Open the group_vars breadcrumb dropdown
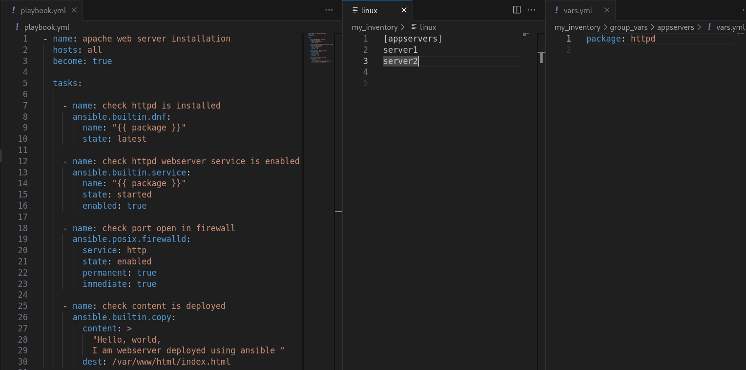The image size is (746, 370). point(629,27)
